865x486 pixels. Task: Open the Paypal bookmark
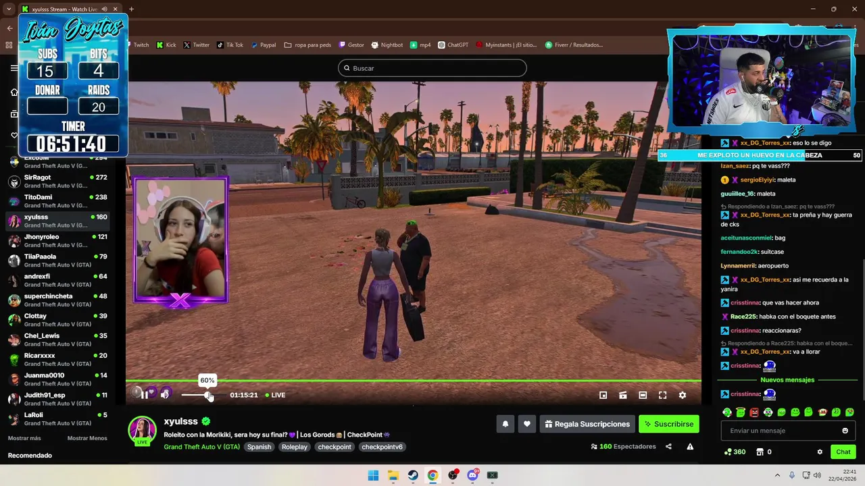pos(264,45)
